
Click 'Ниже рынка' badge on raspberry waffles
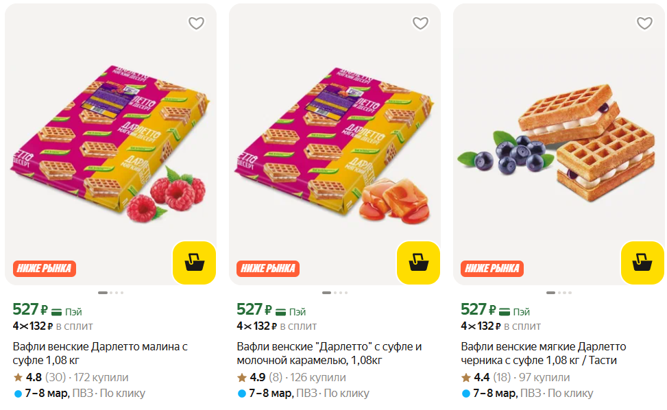click(45, 268)
